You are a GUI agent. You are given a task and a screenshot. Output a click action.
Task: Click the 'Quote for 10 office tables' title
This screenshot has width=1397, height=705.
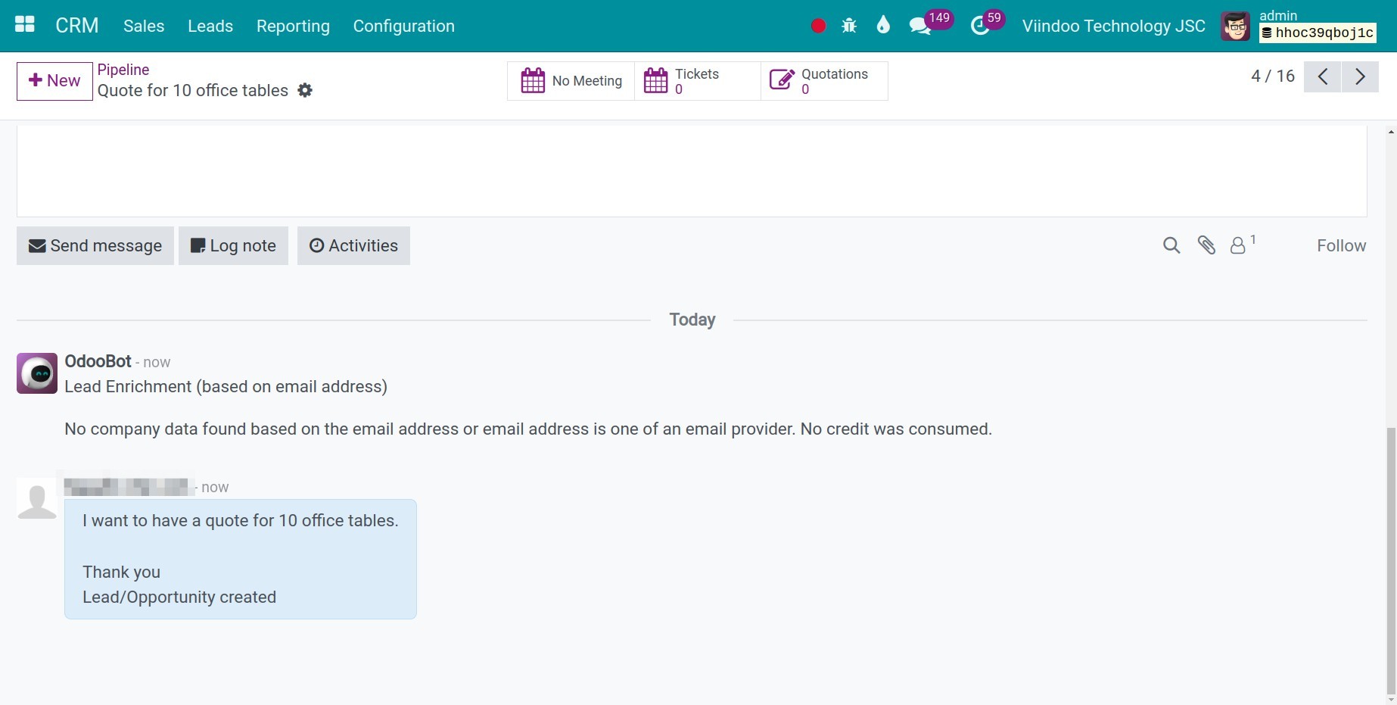[193, 90]
